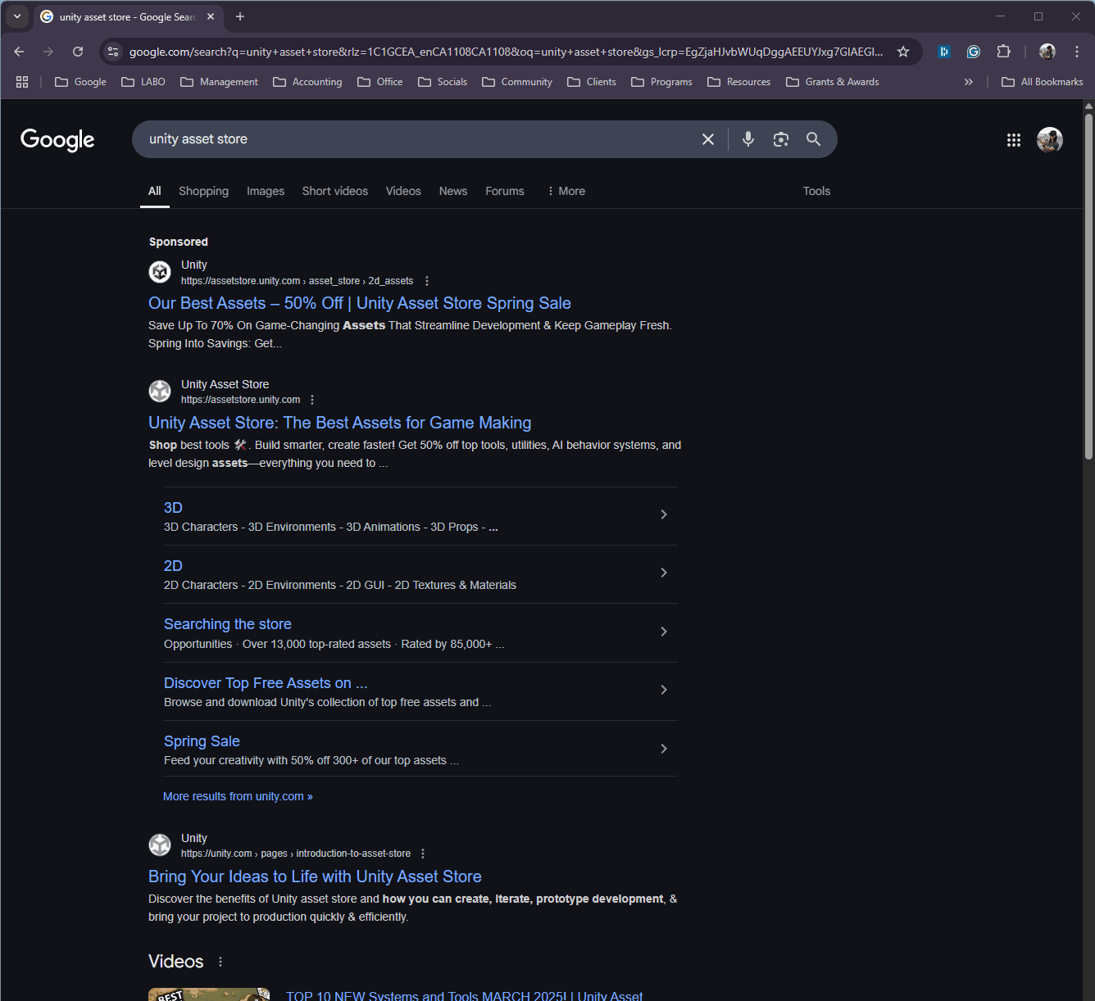Viewport: 1095px width, 1001px height.
Task: Switch to News tab
Action: point(453,191)
